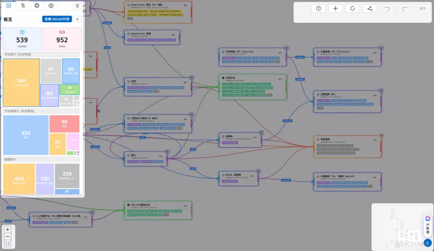This screenshot has height=251, width=434.
Task: Toggle the lock icon beside 查看UModel列表
Action: [77, 18]
